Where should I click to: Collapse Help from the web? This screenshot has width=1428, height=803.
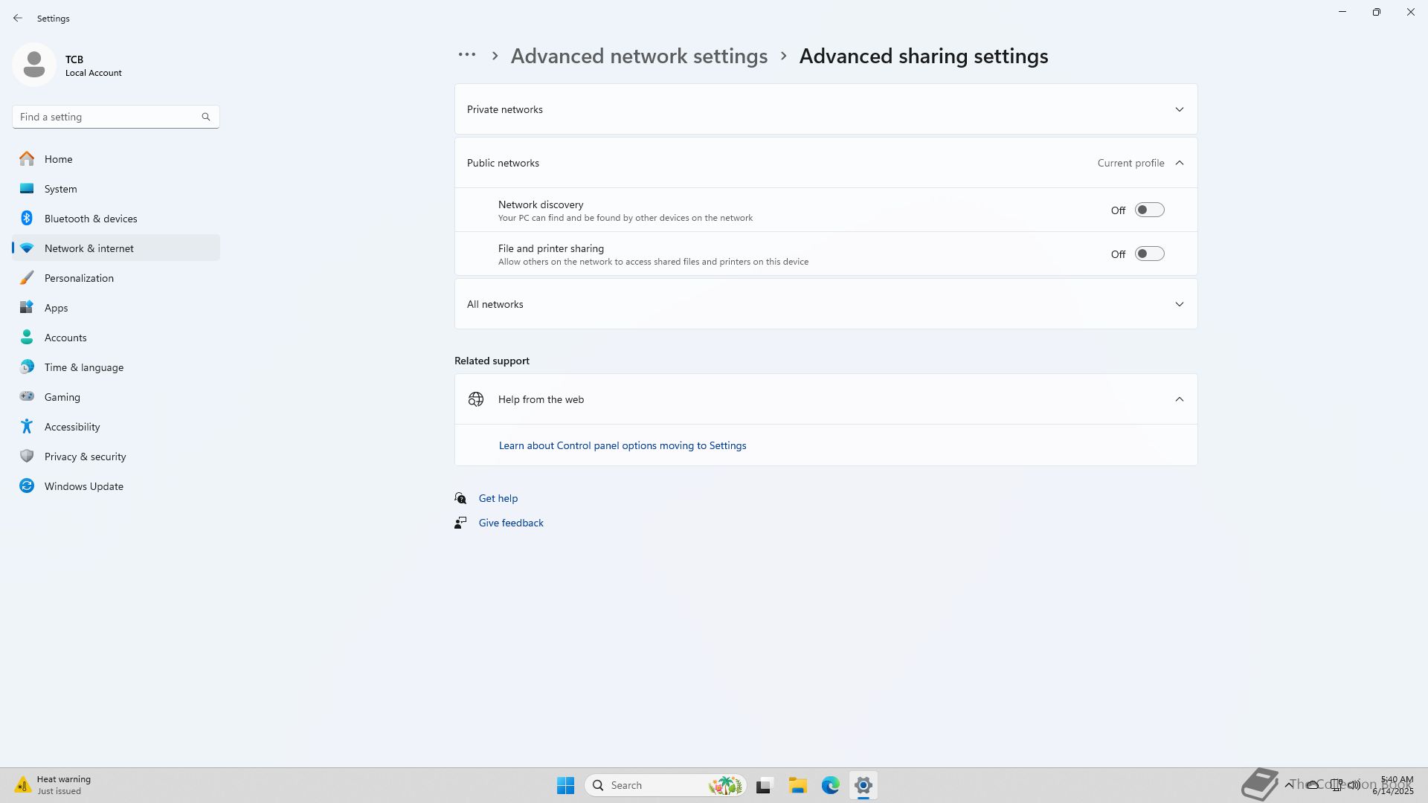tap(1179, 399)
